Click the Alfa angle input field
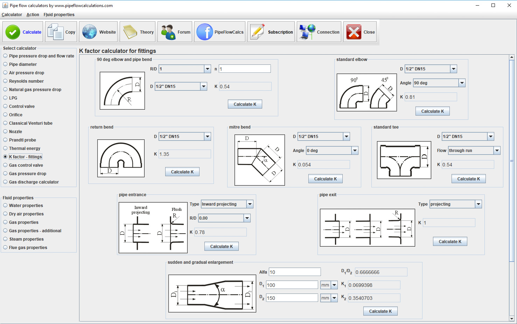Screen dimensions: 517x324 point(295,272)
